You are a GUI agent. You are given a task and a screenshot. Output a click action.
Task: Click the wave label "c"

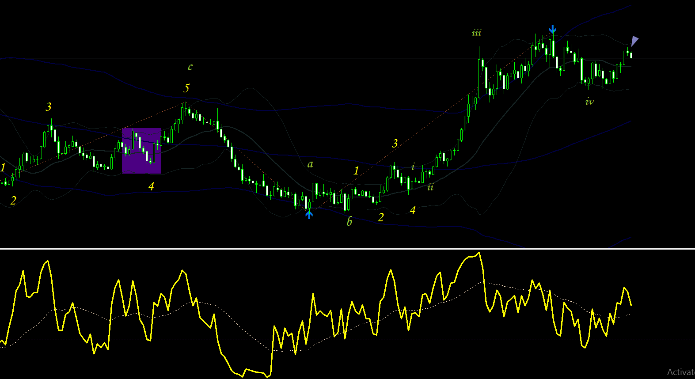(190, 67)
